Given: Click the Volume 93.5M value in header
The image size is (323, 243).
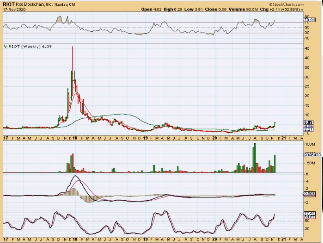Looking at the screenshot, I should (243, 9).
